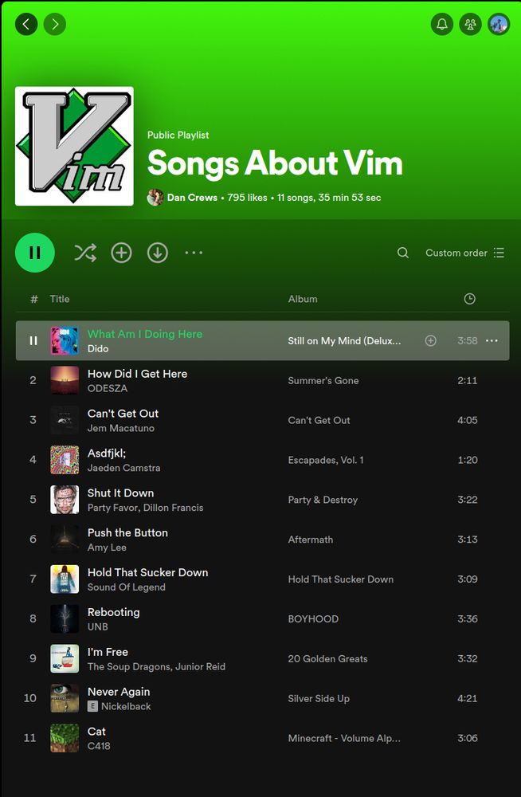Open Jaeden Camstra artist link
This screenshot has height=797, width=521.
click(123, 468)
